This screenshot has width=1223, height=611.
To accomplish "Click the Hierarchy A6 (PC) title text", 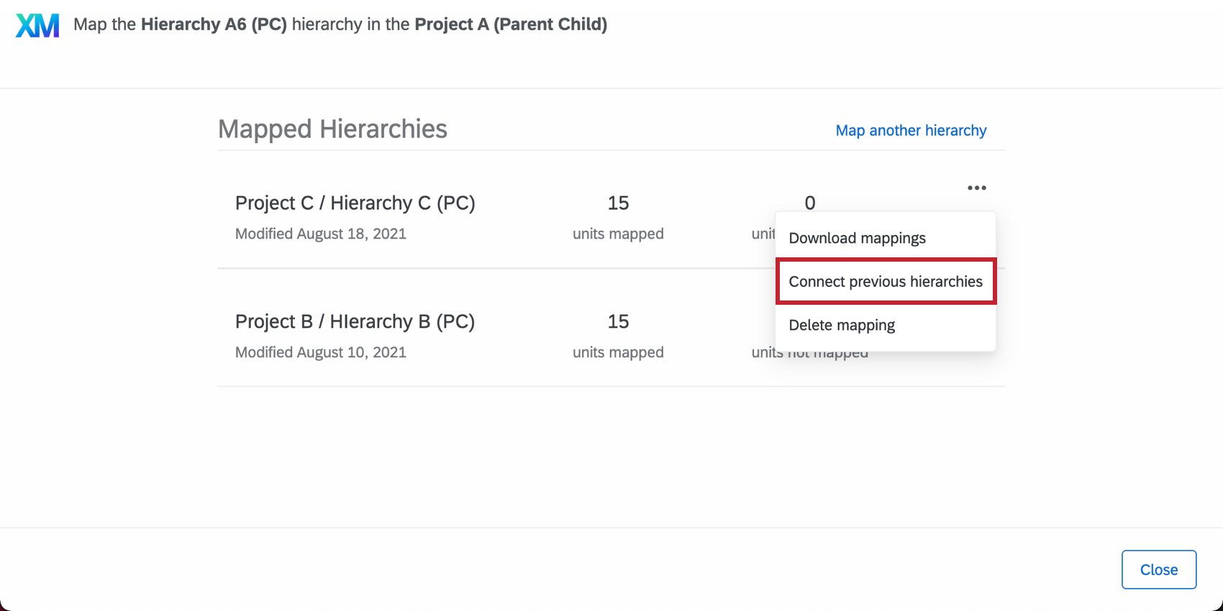I will coord(214,24).
